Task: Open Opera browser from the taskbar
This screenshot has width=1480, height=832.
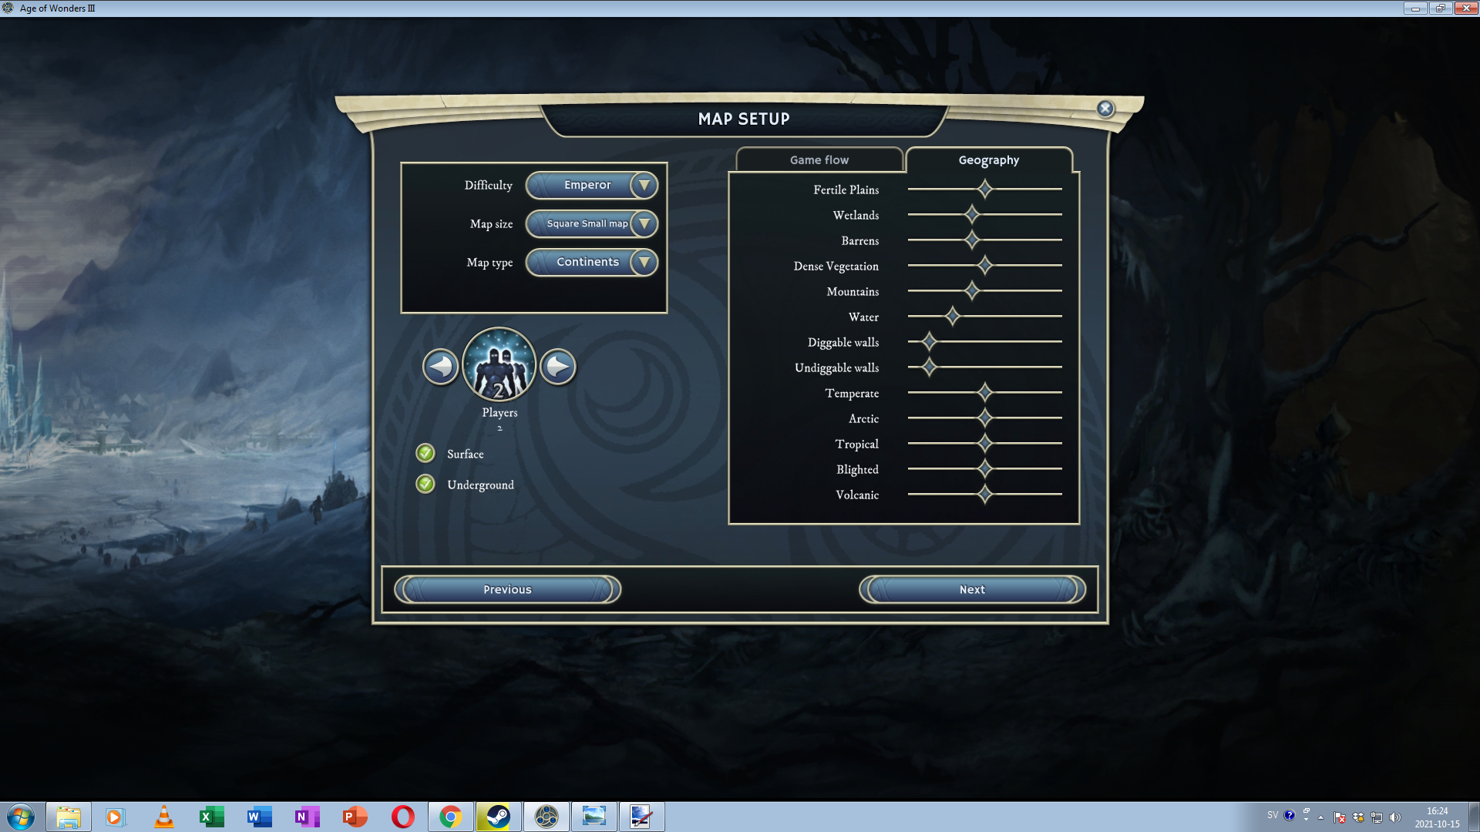Action: click(402, 817)
